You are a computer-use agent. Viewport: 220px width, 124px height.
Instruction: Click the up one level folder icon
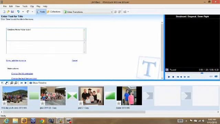(x=115, y=12)
